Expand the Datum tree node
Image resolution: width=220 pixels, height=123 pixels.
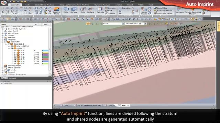coord(2,36)
